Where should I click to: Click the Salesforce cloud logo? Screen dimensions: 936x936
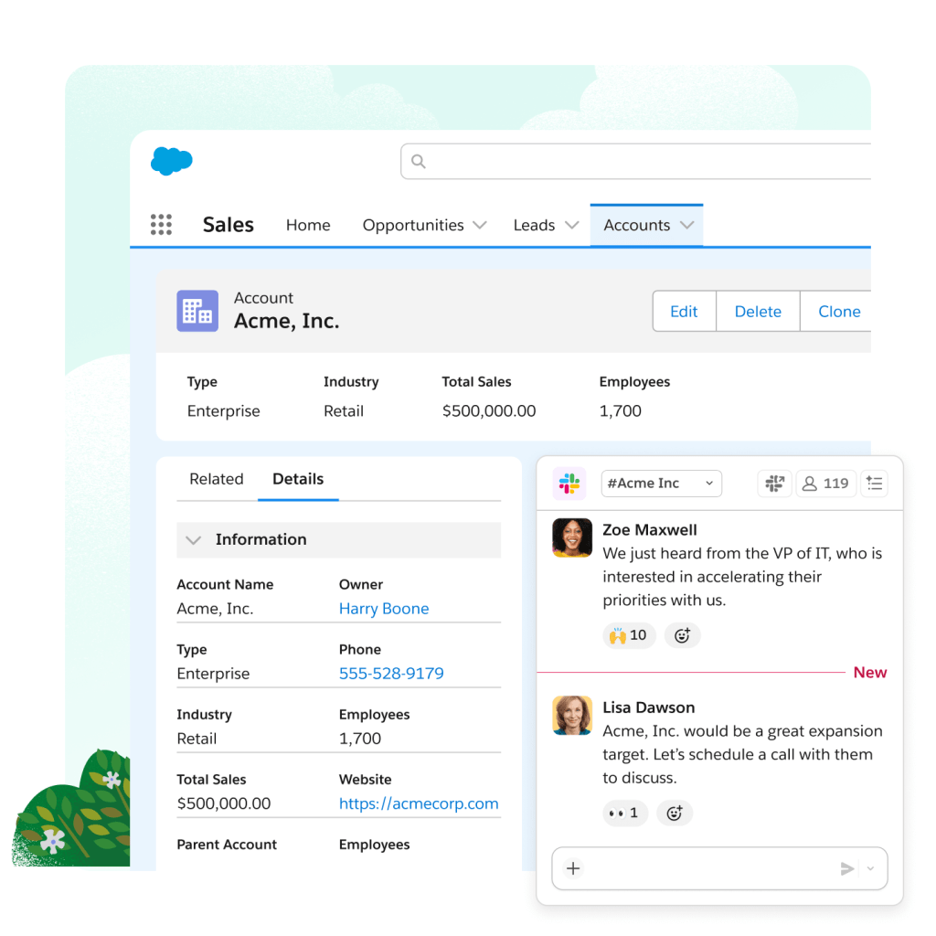point(171,161)
